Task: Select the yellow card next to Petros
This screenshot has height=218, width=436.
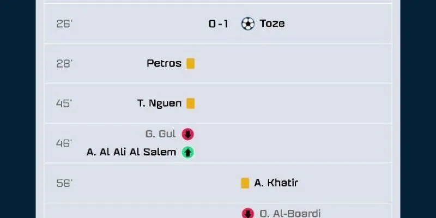Action: coord(190,63)
